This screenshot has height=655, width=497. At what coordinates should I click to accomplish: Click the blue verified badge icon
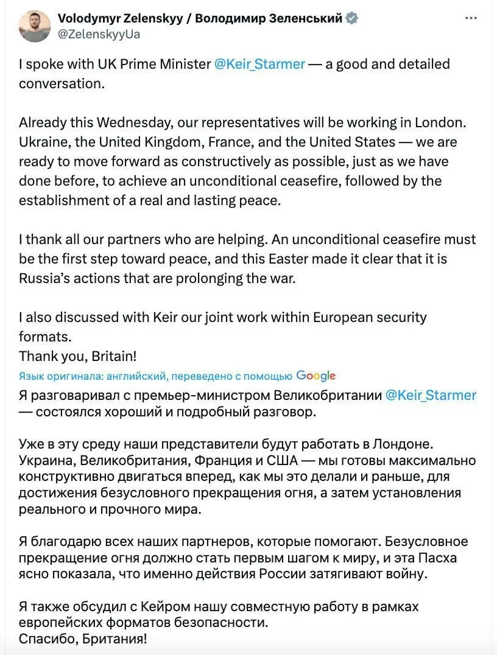(x=351, y=18)
